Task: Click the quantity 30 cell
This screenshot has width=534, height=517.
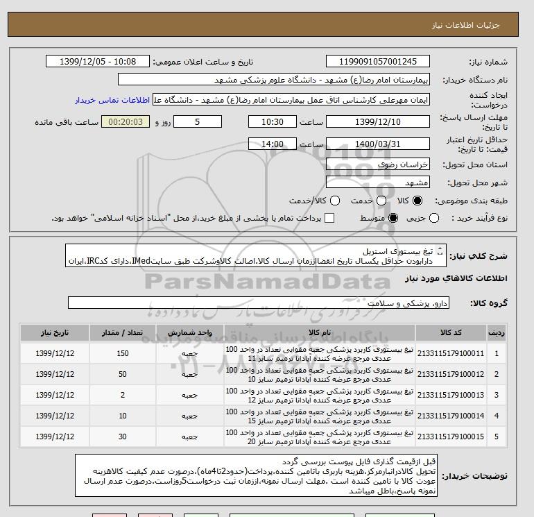Action: coord(123,437)
